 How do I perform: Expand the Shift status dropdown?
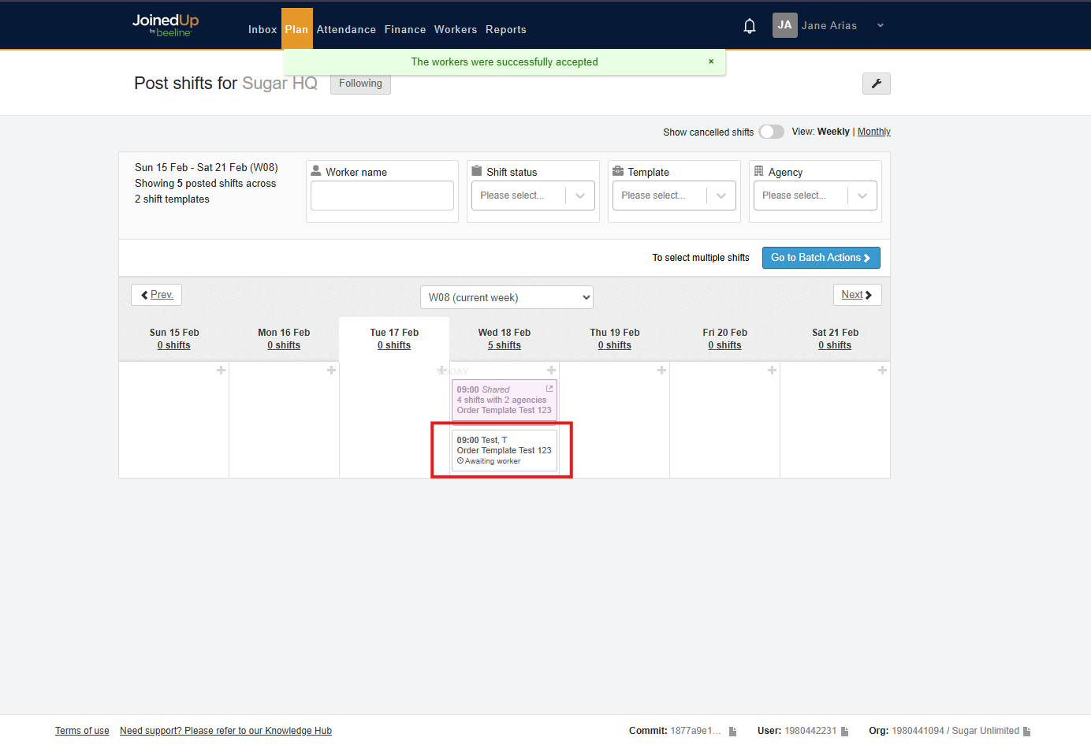tap(533, 196)
